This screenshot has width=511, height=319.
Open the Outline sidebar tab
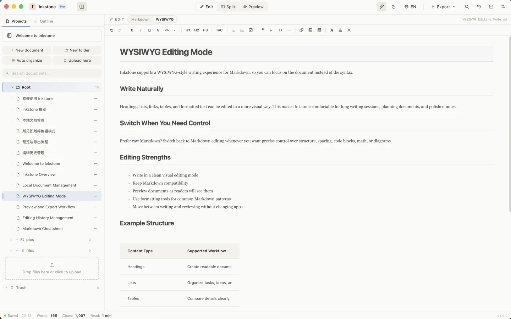(x=44, y=21)
